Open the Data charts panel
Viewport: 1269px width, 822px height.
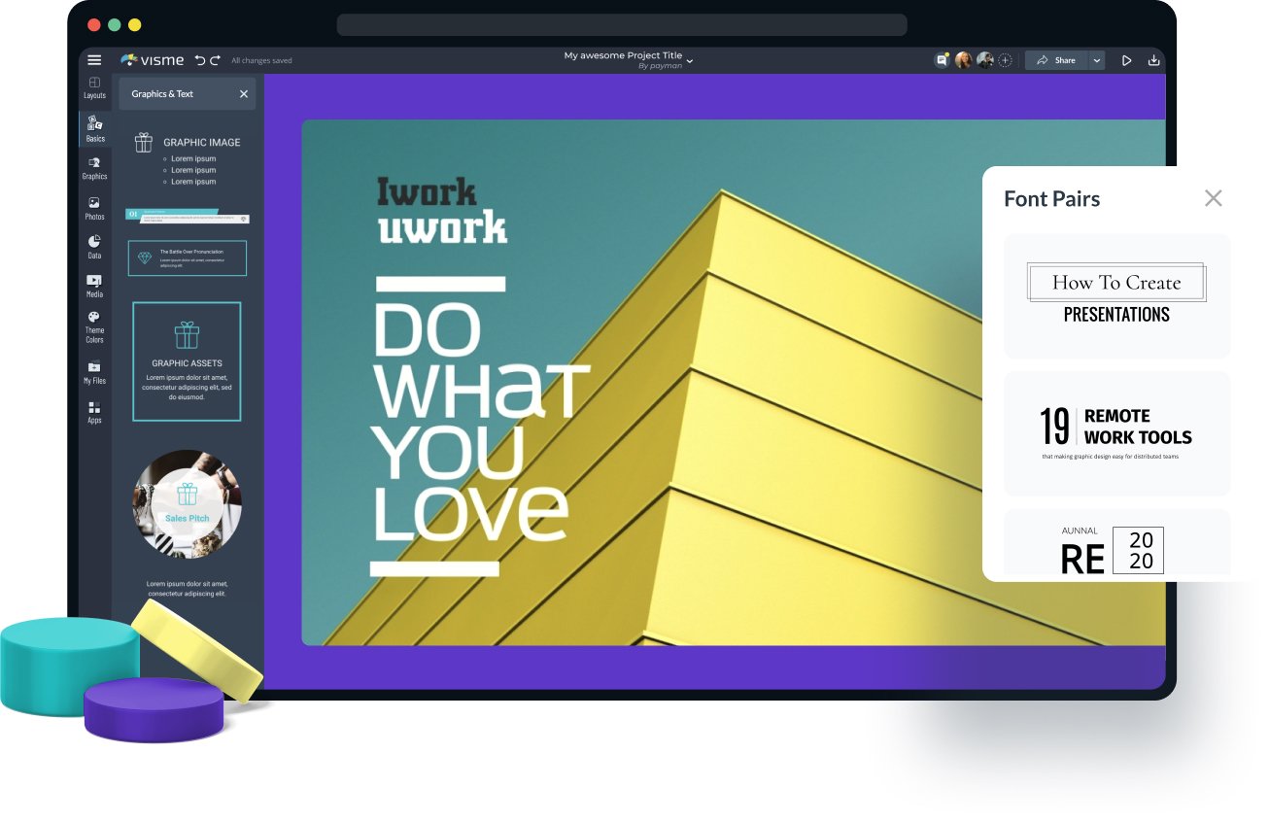[94, 247]
